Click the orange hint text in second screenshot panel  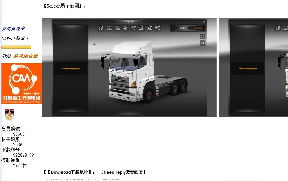click(247, 69)
